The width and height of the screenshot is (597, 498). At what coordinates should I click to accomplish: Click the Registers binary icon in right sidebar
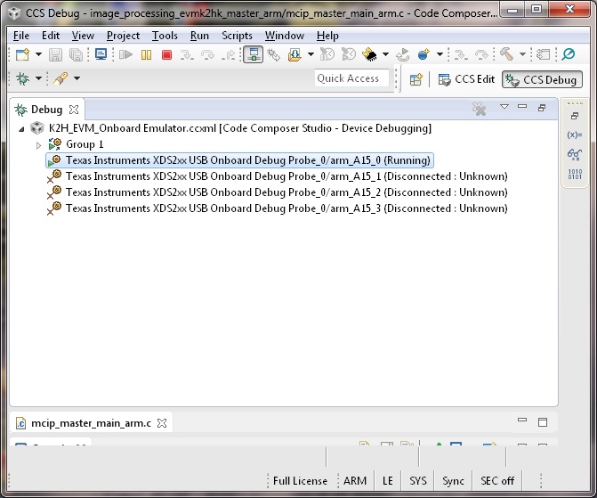click(574, 173)
